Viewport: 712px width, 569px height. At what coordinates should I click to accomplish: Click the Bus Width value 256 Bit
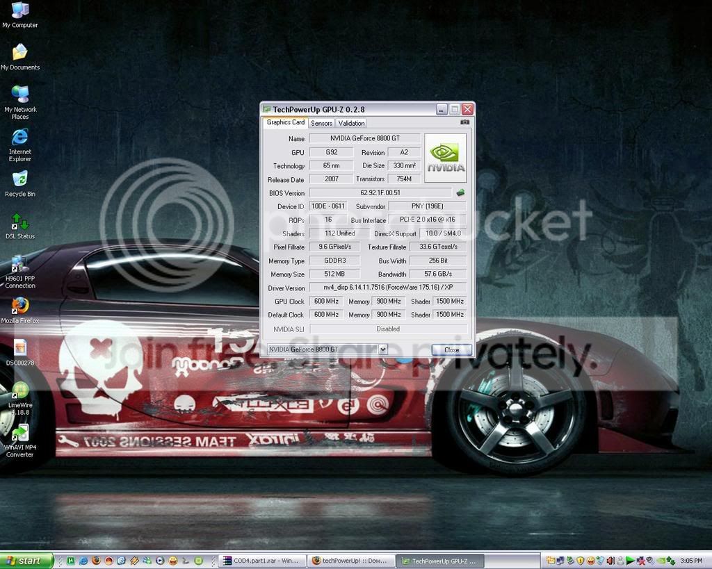point(438,261)
